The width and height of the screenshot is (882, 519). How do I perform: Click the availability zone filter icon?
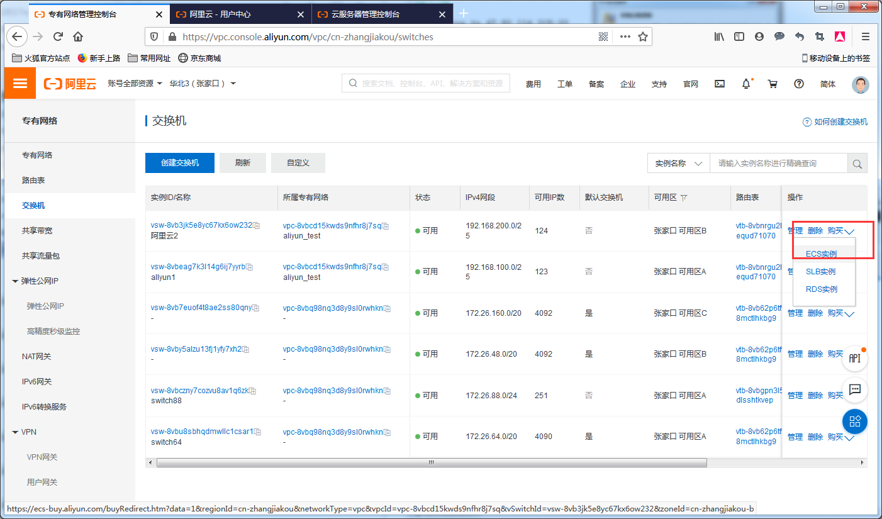[684, 198]
